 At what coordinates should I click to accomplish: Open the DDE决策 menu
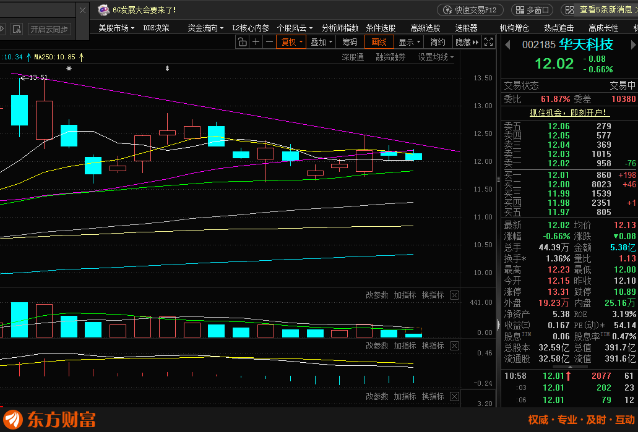(x=156, y=28)
